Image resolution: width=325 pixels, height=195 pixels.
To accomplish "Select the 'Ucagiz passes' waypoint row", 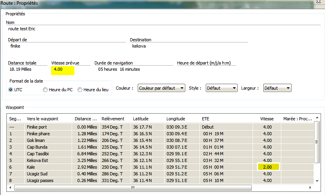I will (161, 180).
